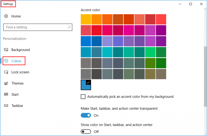Click the Find a setting search field
The image size is (207, 136).
(x=38, y=27)
